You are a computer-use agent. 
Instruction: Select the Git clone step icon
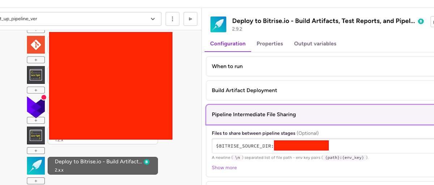[x=36, y=45]
